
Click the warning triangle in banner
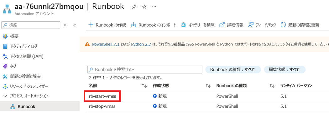pyautogui.click(x=87, y=44)
